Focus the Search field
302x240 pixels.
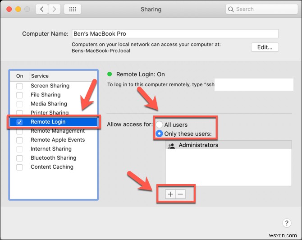click(261, 9)
